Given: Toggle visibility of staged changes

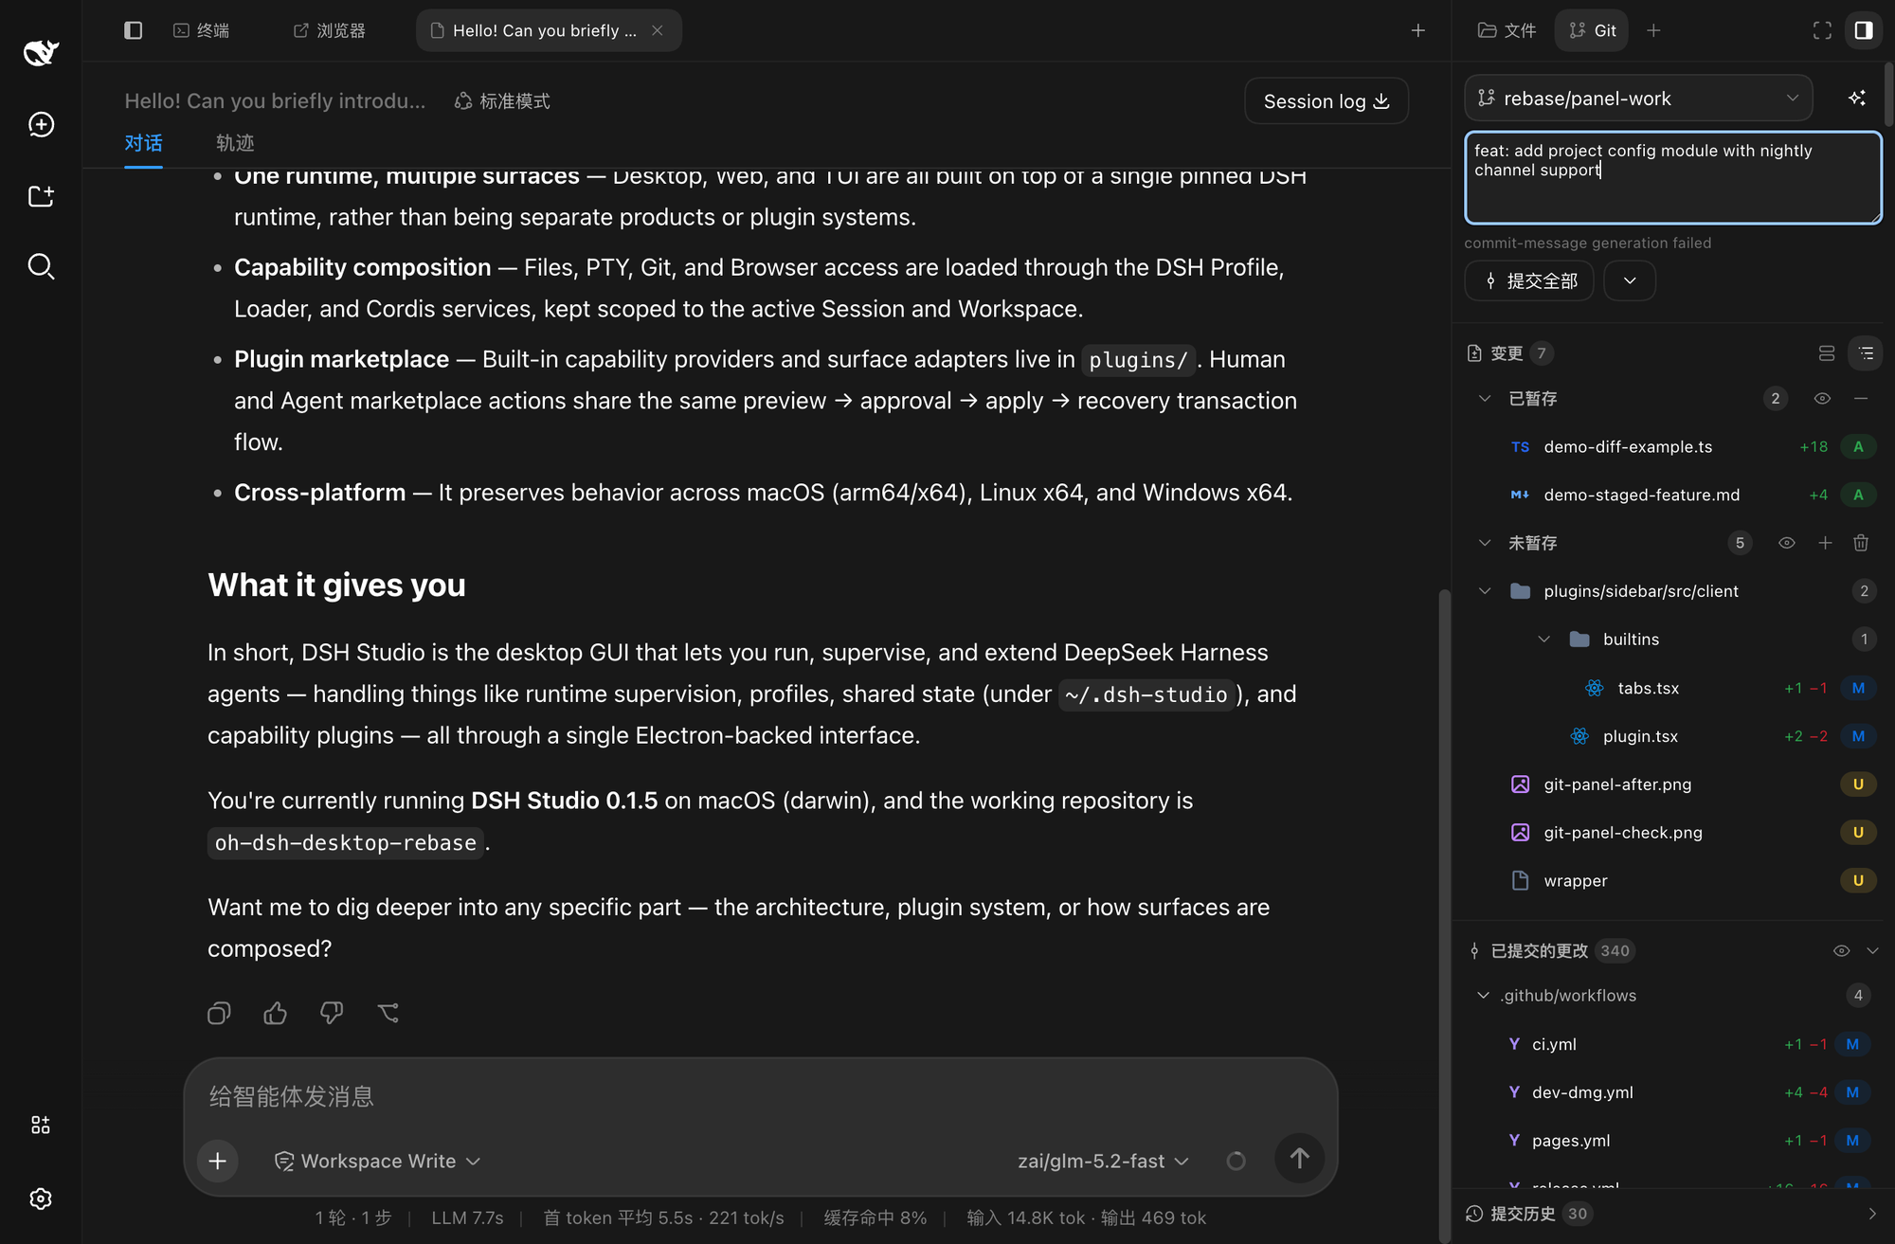Looking at the screenshot, I should 1822,399.
